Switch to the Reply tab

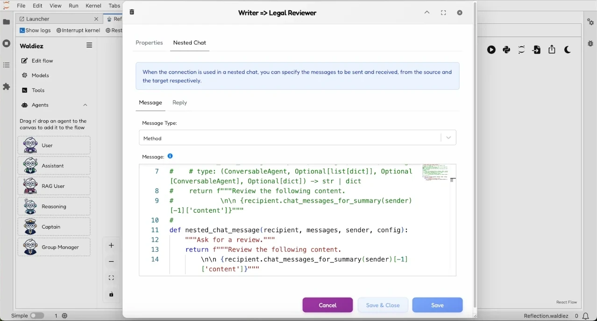click(x=179, y=102)
